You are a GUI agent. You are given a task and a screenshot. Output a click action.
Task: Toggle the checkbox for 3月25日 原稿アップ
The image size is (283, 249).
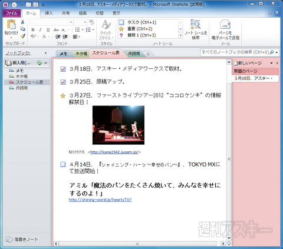click(x=63, y=82)
